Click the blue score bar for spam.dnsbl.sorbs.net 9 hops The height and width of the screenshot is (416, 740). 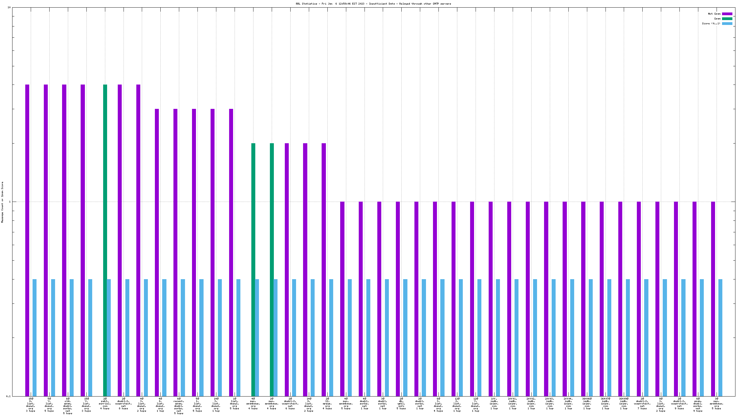(x=702, y=338)
